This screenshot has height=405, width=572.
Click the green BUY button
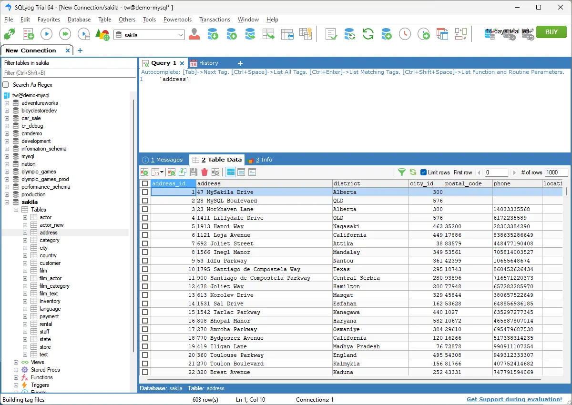coord(551,32)
